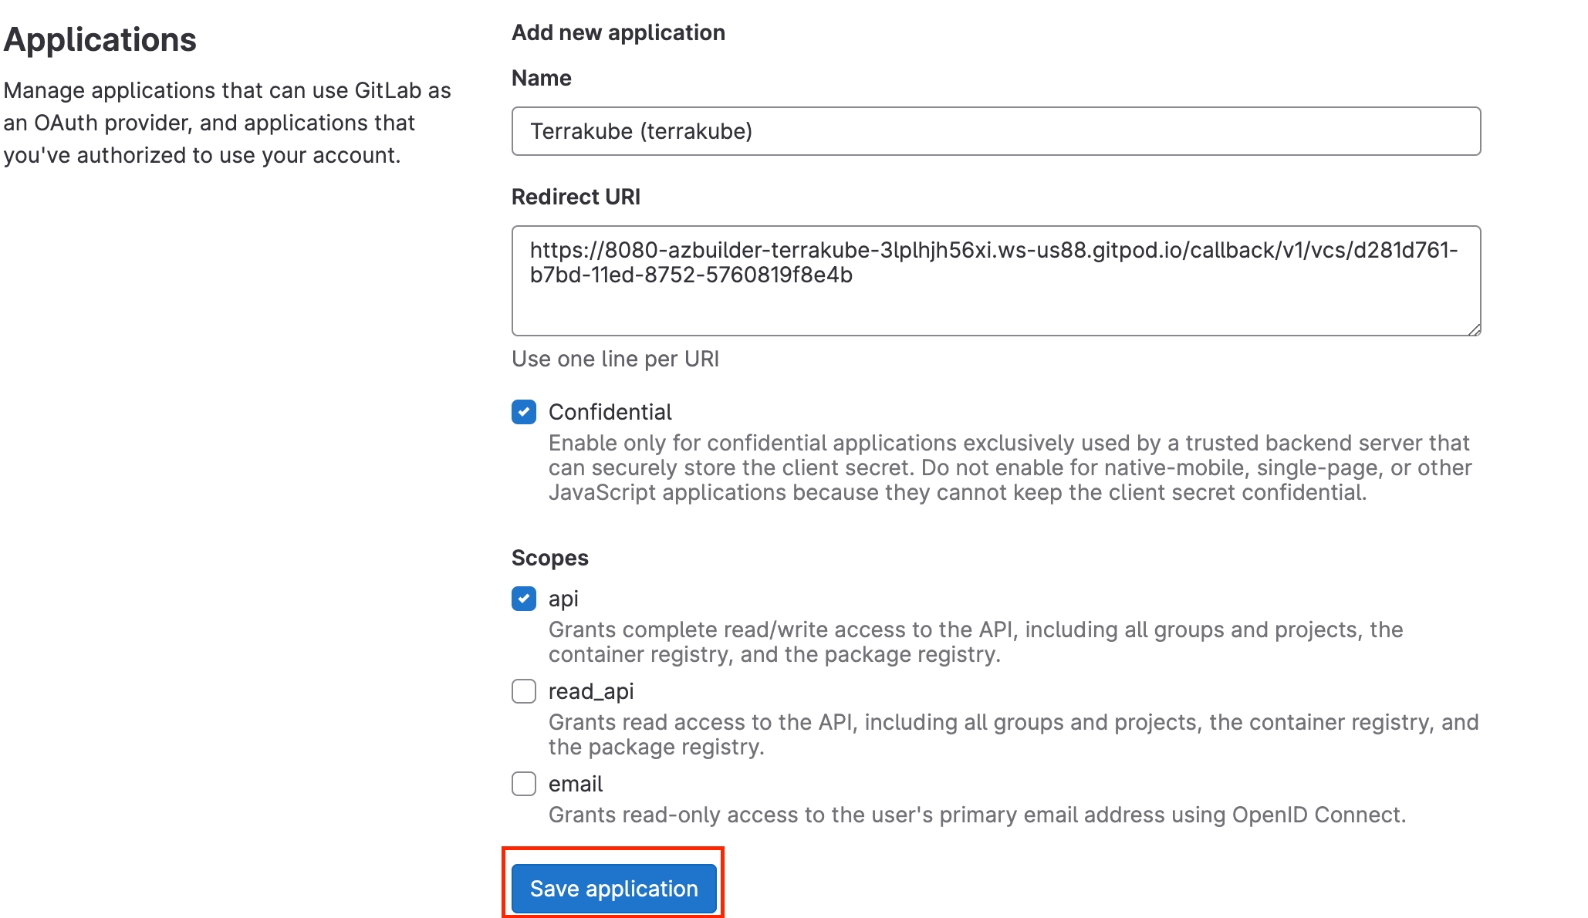The height and width of the screenshot is (918, 1588).
Task: Click the 'Use one line per URI' hint
Action: (615, 359)
